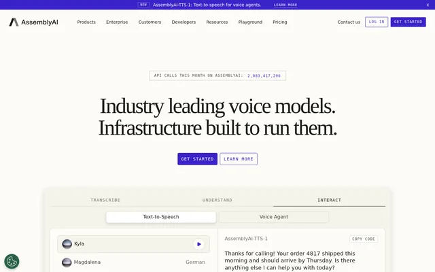Click the AssemblyAI-TTS-1 panel label

coord(246,239)
